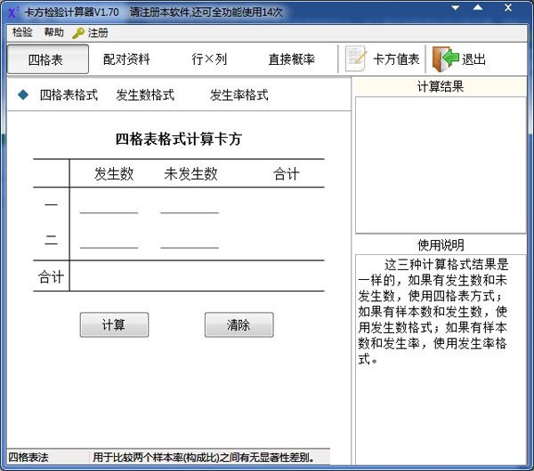The height and width of the screenshot is (471, 534).
Task: Select the 四格表格式 tab
Action: click(x=69, y=95)
